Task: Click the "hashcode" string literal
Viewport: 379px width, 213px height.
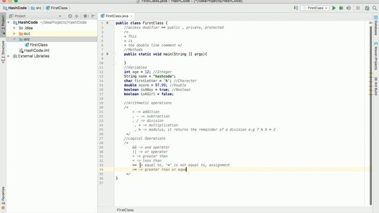Action: (x=163, y=76)
